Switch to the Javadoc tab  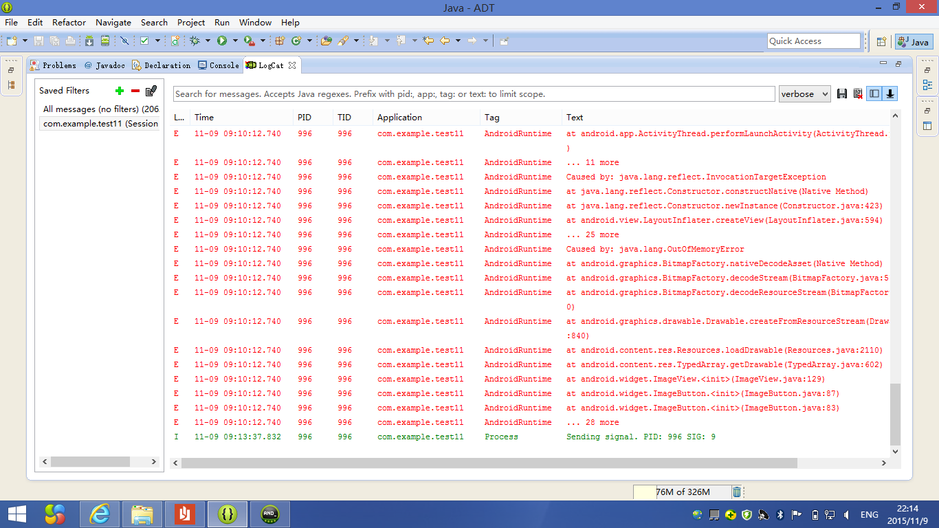[104, 65]
